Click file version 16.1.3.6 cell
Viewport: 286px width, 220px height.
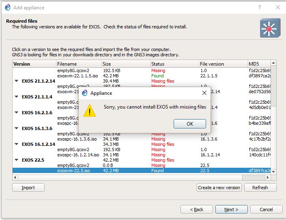(x=209, y=139)
